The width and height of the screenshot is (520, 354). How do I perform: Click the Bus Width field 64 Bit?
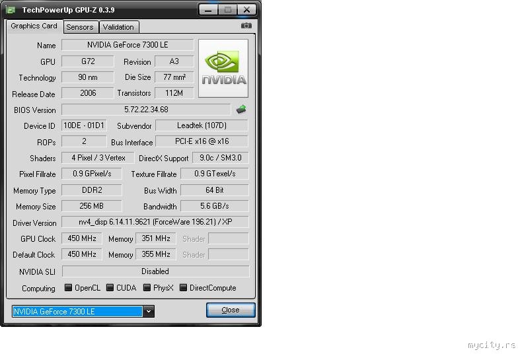[x=215, y=190]
